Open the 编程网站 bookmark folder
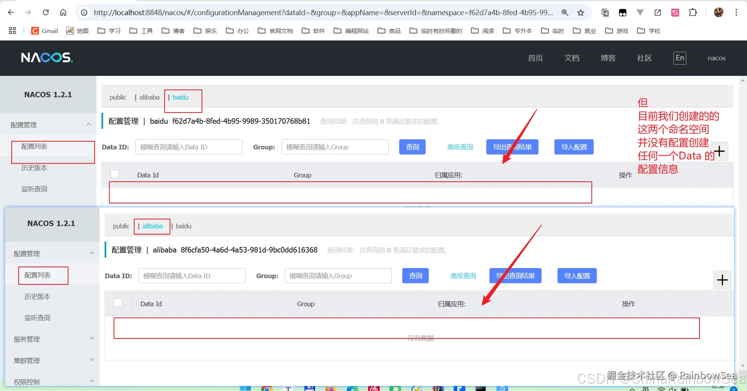 click(351, 31)
